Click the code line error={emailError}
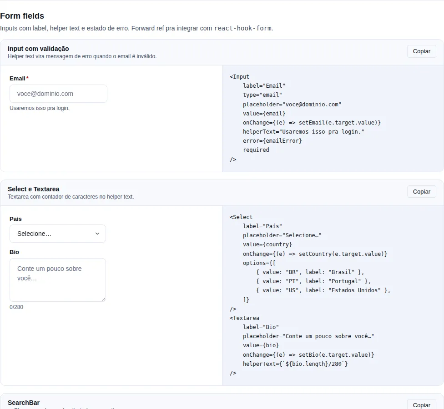 272,140
